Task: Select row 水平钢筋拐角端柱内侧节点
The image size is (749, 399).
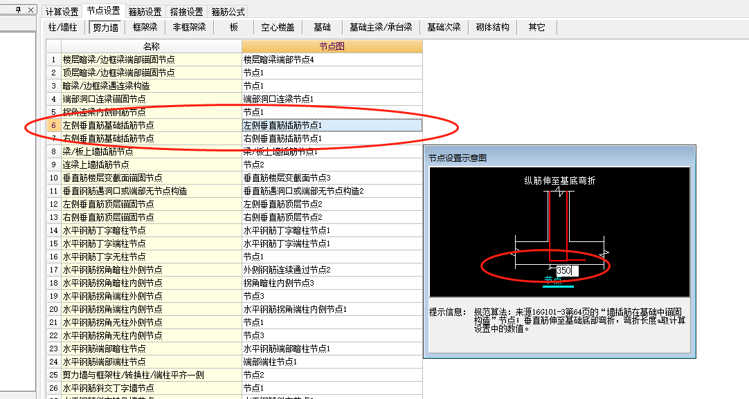Action: point(152,309)
